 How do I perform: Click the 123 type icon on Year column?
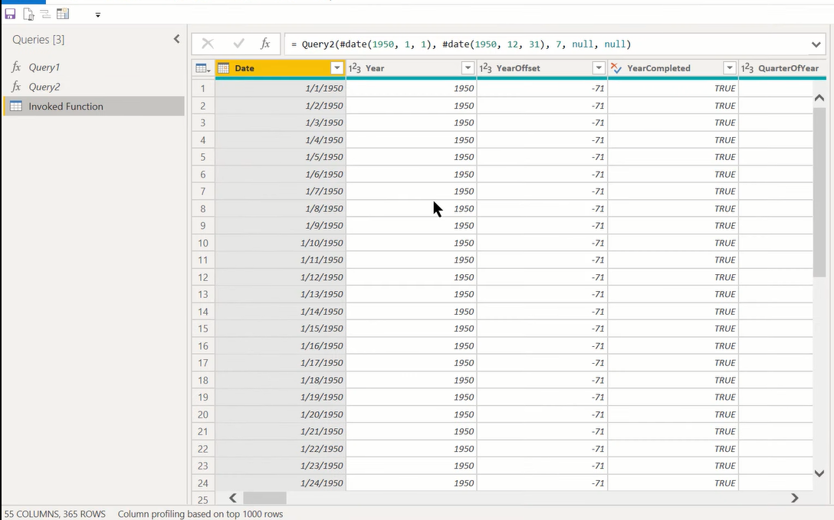pyautogui.click(x=355, y=68)
